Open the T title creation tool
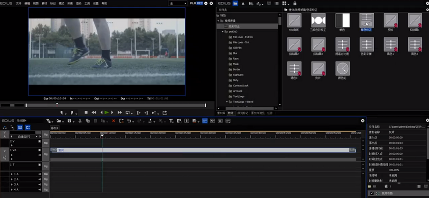Viewport: 429px width, 198px height. pos(171,121)
